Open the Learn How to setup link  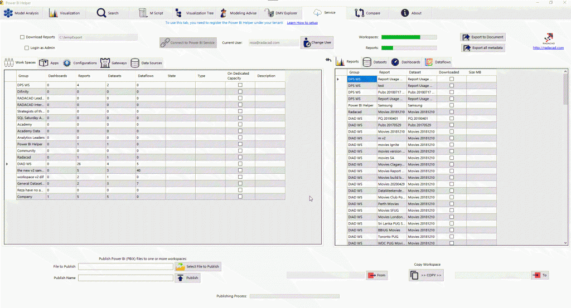coord(302,23)
